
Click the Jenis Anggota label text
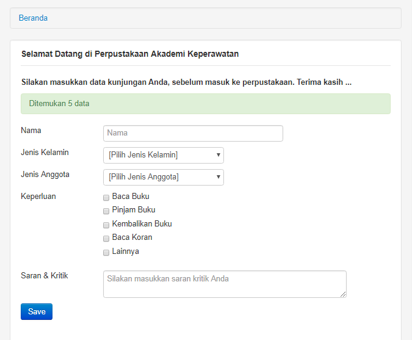pyautogui.click(x=45, y=174)
